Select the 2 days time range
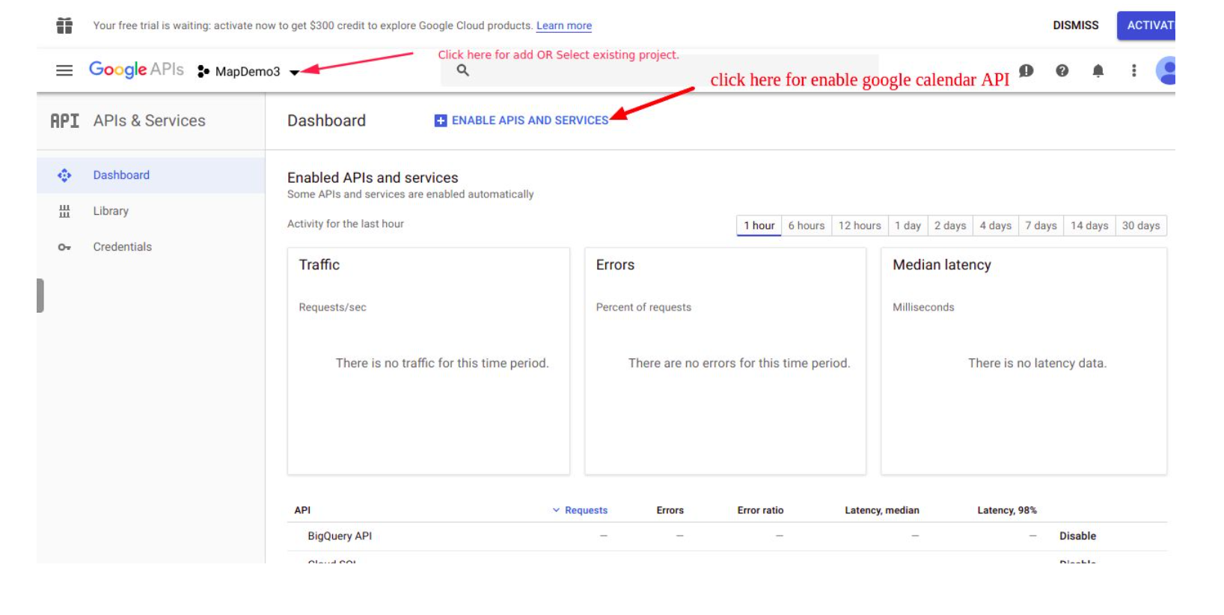Screen dimensions: 1224x615 [x=950, y=226]
